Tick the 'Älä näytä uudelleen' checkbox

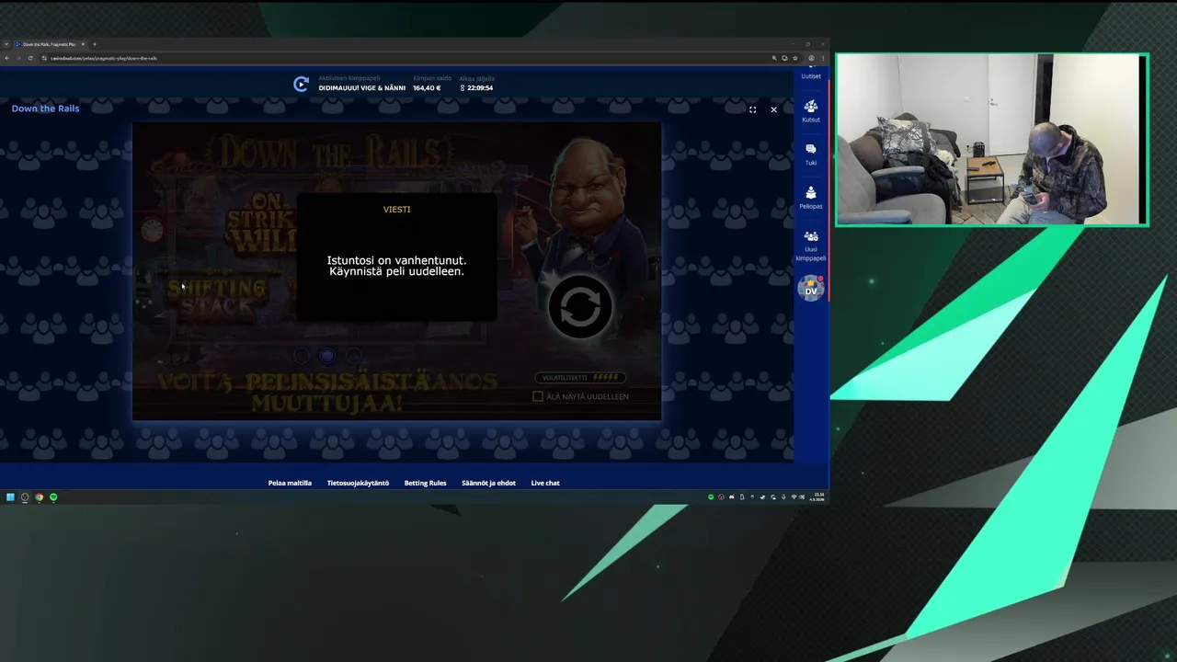tap(538, 396)
